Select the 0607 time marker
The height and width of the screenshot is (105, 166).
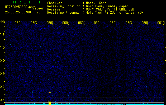click(113, 23)
